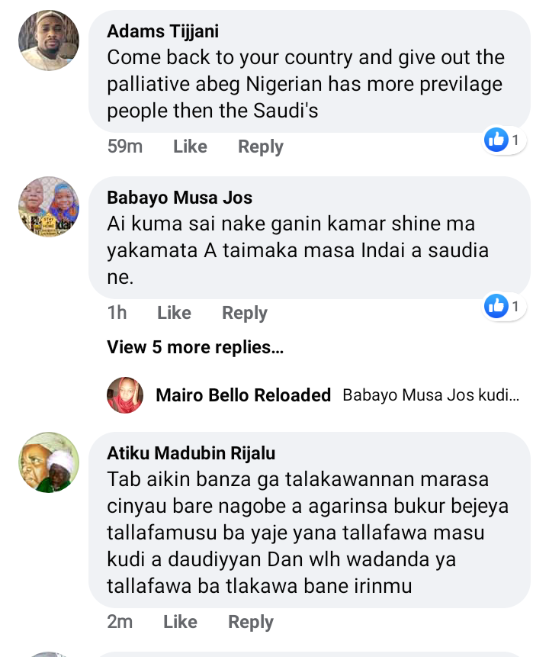Open Adams Tijjani's profile picture

49,40
